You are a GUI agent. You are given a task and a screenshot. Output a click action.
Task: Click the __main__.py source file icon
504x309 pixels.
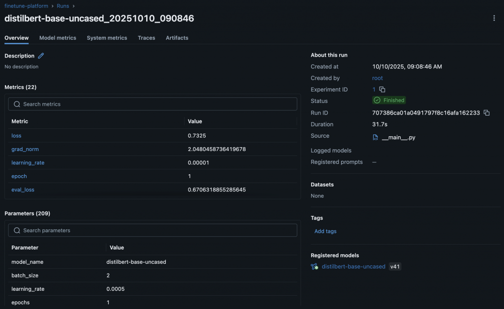pyautogui.click(x=375, y=137)
